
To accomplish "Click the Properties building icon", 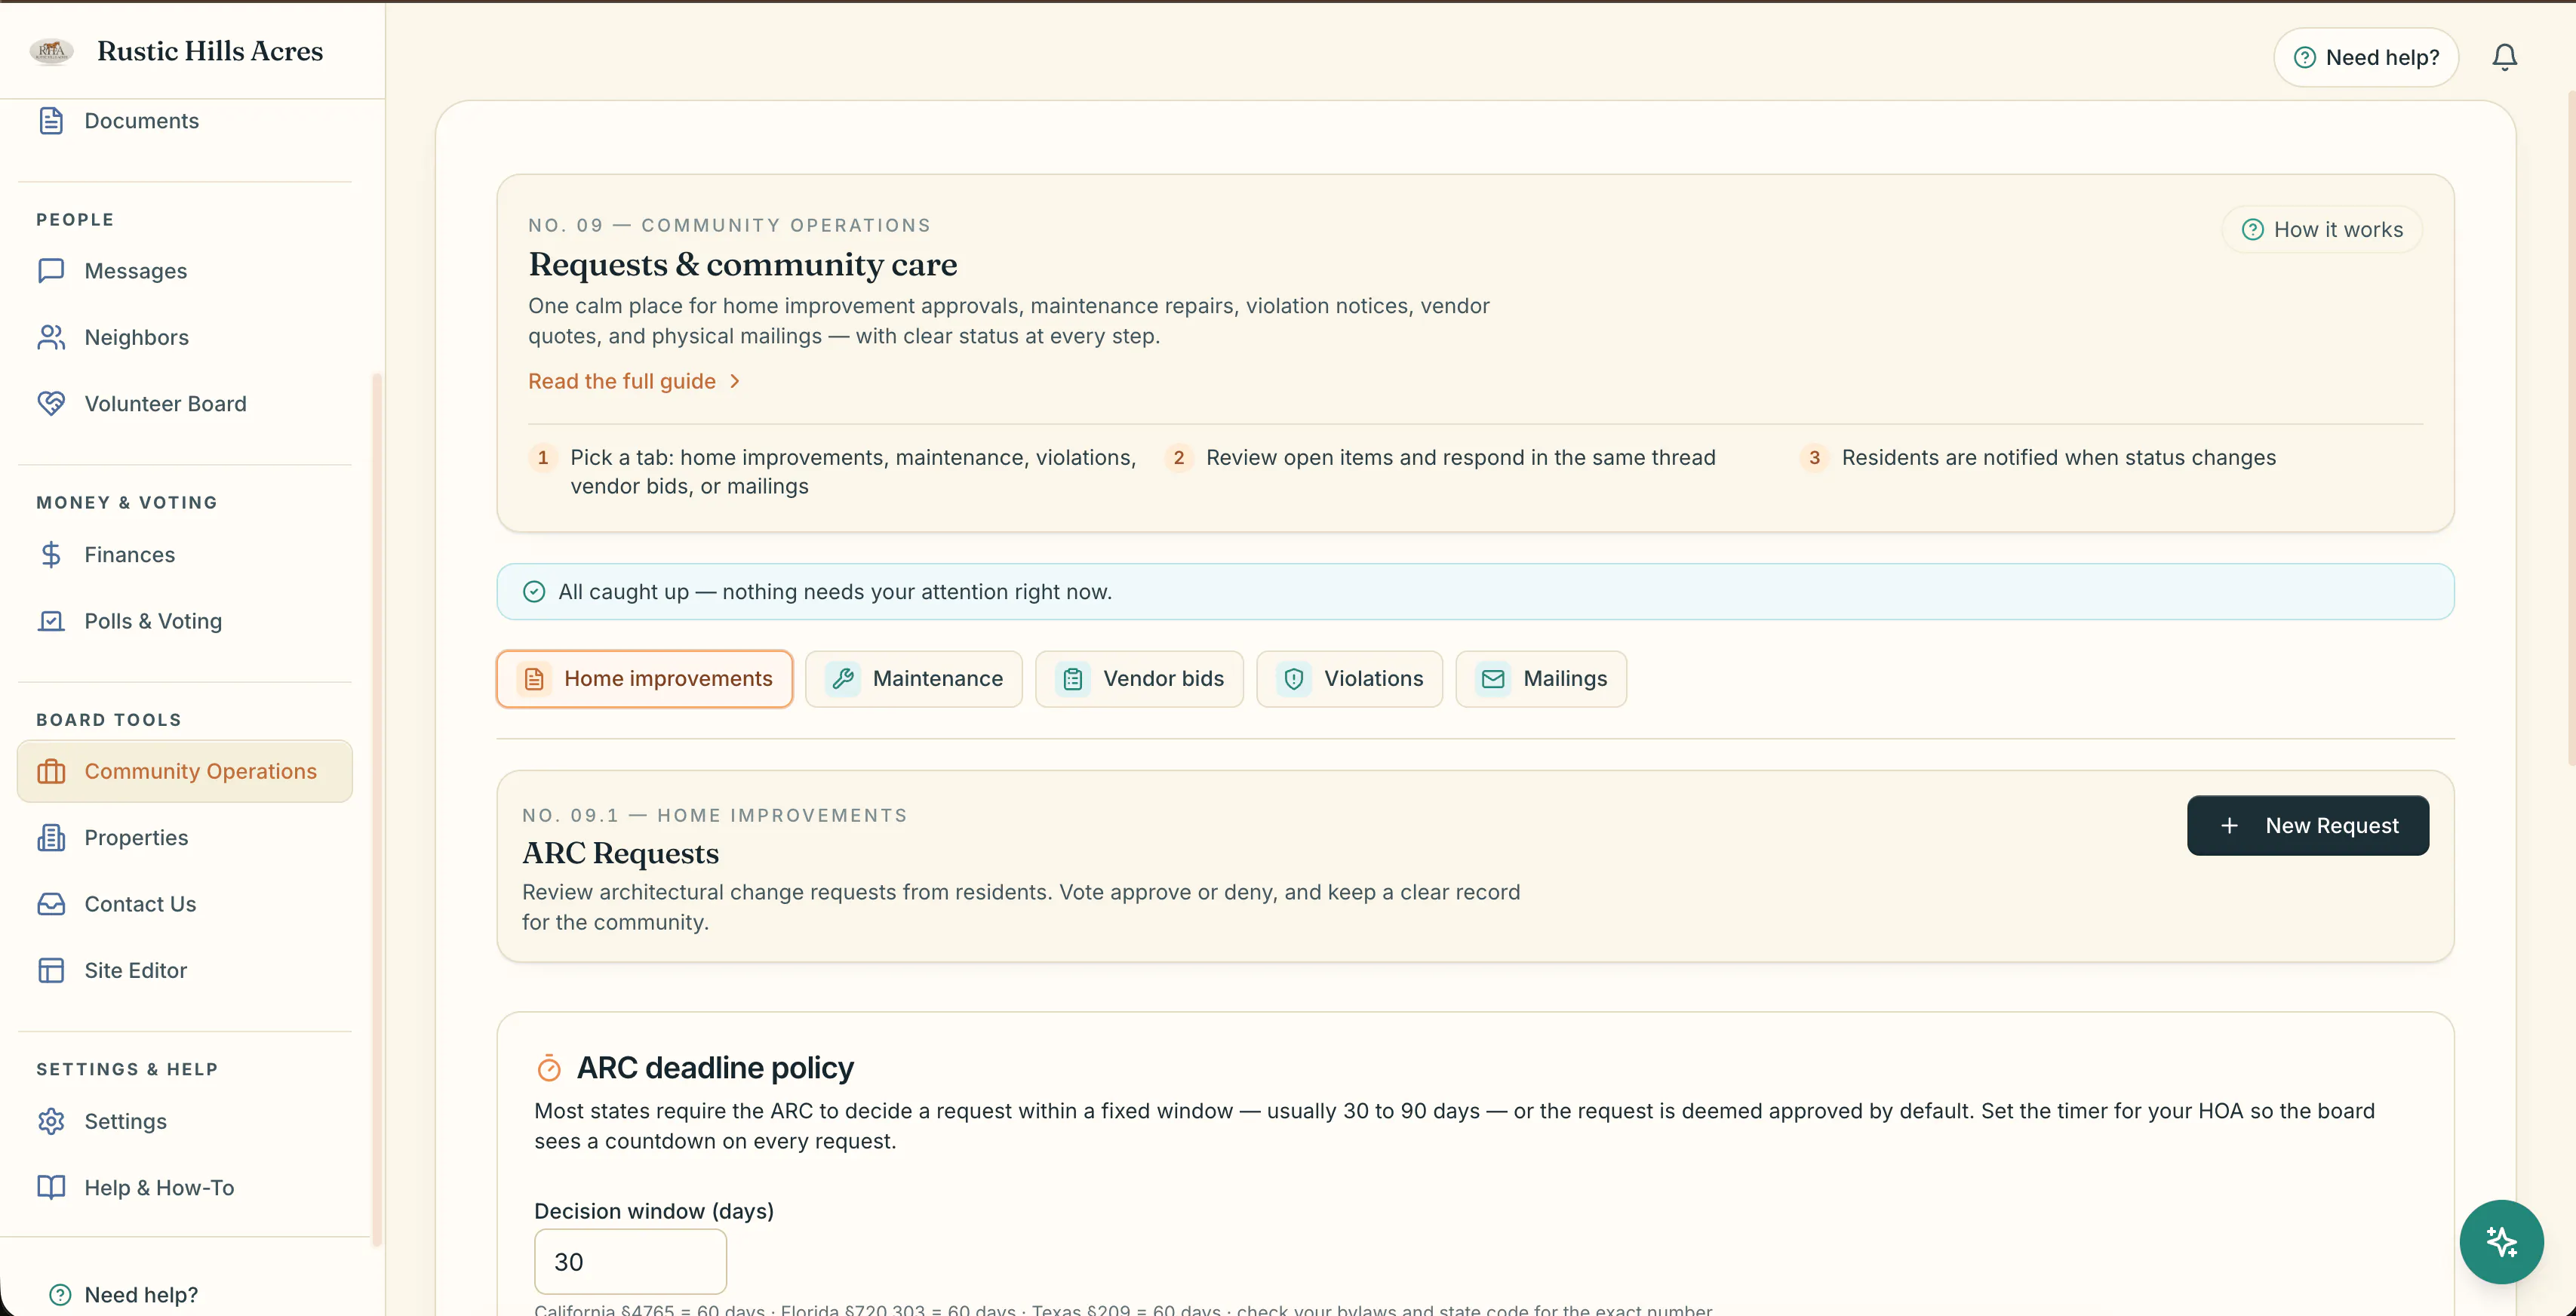I will [x=51, y=838].
